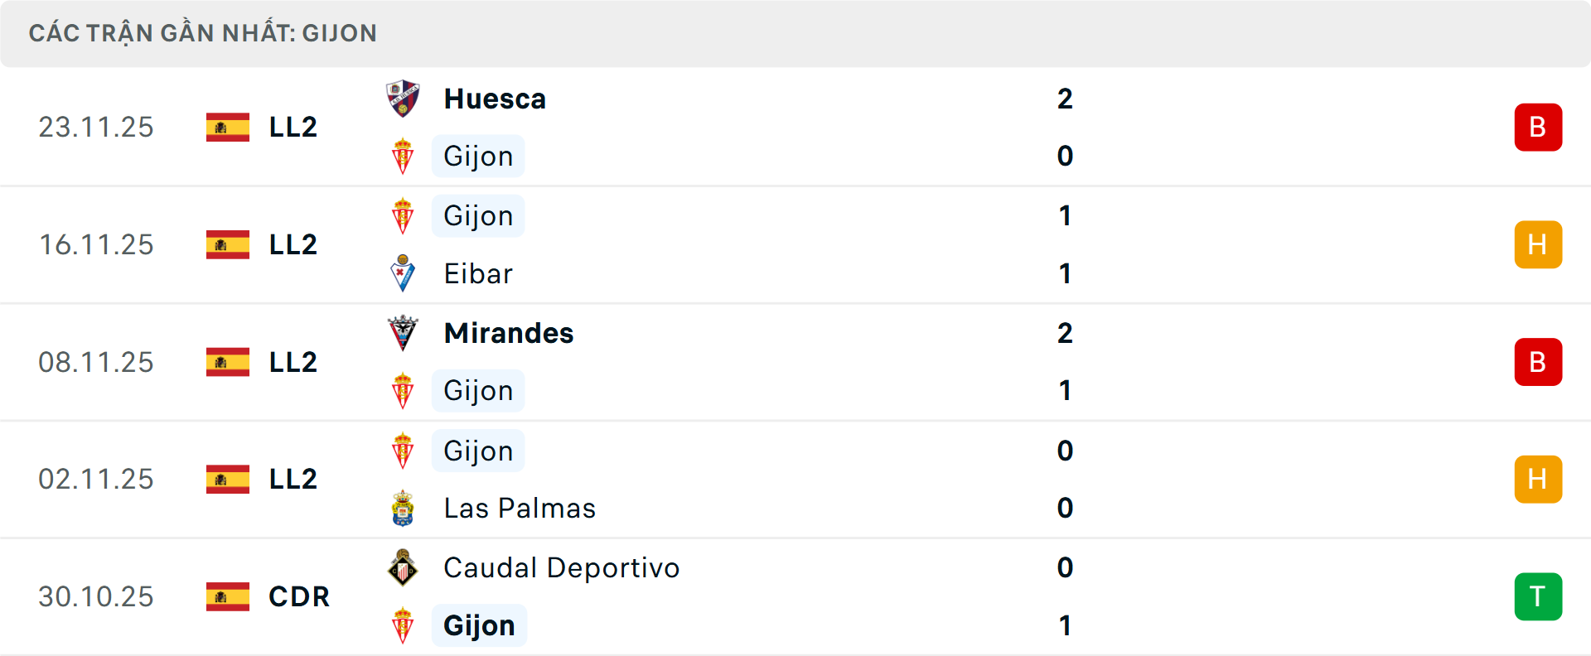This screenshot has height=656, width=1591.
Task: Open the Mirandes club crest
Action: 404,333
